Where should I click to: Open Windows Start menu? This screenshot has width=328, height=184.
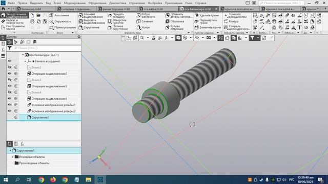point(6,179)
